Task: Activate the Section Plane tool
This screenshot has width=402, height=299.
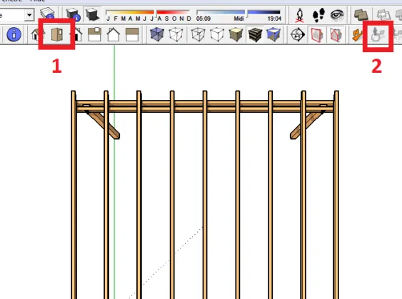Action: (298, 34)
